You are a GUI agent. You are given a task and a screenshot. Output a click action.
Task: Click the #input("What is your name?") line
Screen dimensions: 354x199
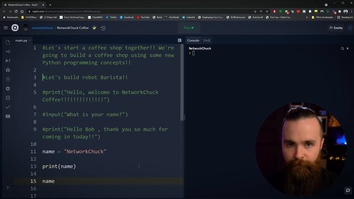[x=85, y=114]
